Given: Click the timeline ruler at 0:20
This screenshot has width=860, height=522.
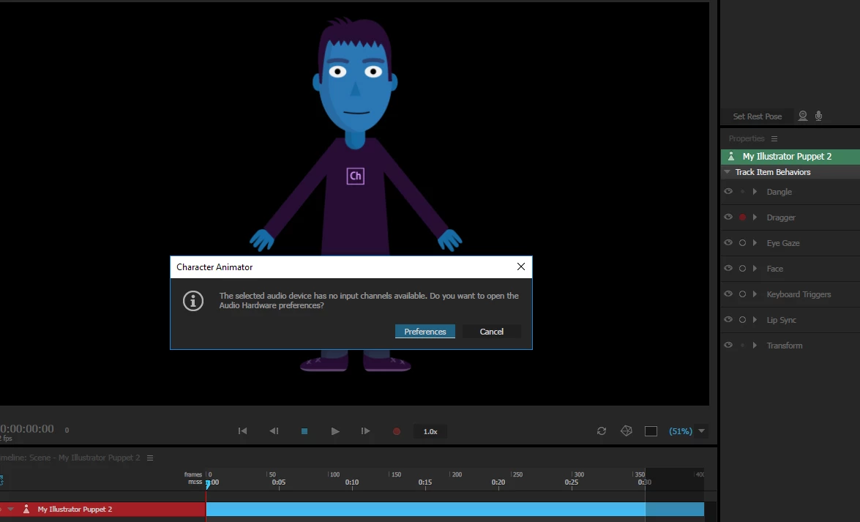Looking at the screenshot, I should pyautogui.click(x=498, y=482).
